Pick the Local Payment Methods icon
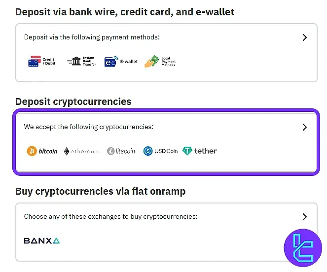Image resolution: width=327 pixels, height=272 pixels. click(x=160, y=62)
